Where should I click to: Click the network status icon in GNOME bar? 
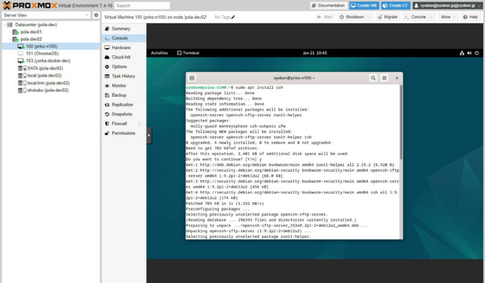[x=462, y=53]
